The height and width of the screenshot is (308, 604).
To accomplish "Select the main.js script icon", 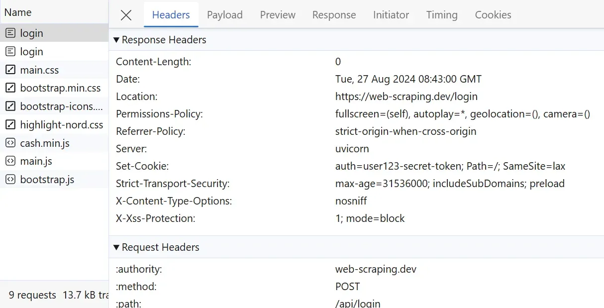I will point(11,161).
